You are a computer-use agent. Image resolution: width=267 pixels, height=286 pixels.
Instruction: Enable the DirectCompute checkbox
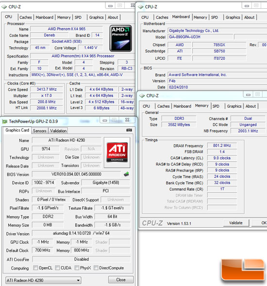click(x=96, y=268)
